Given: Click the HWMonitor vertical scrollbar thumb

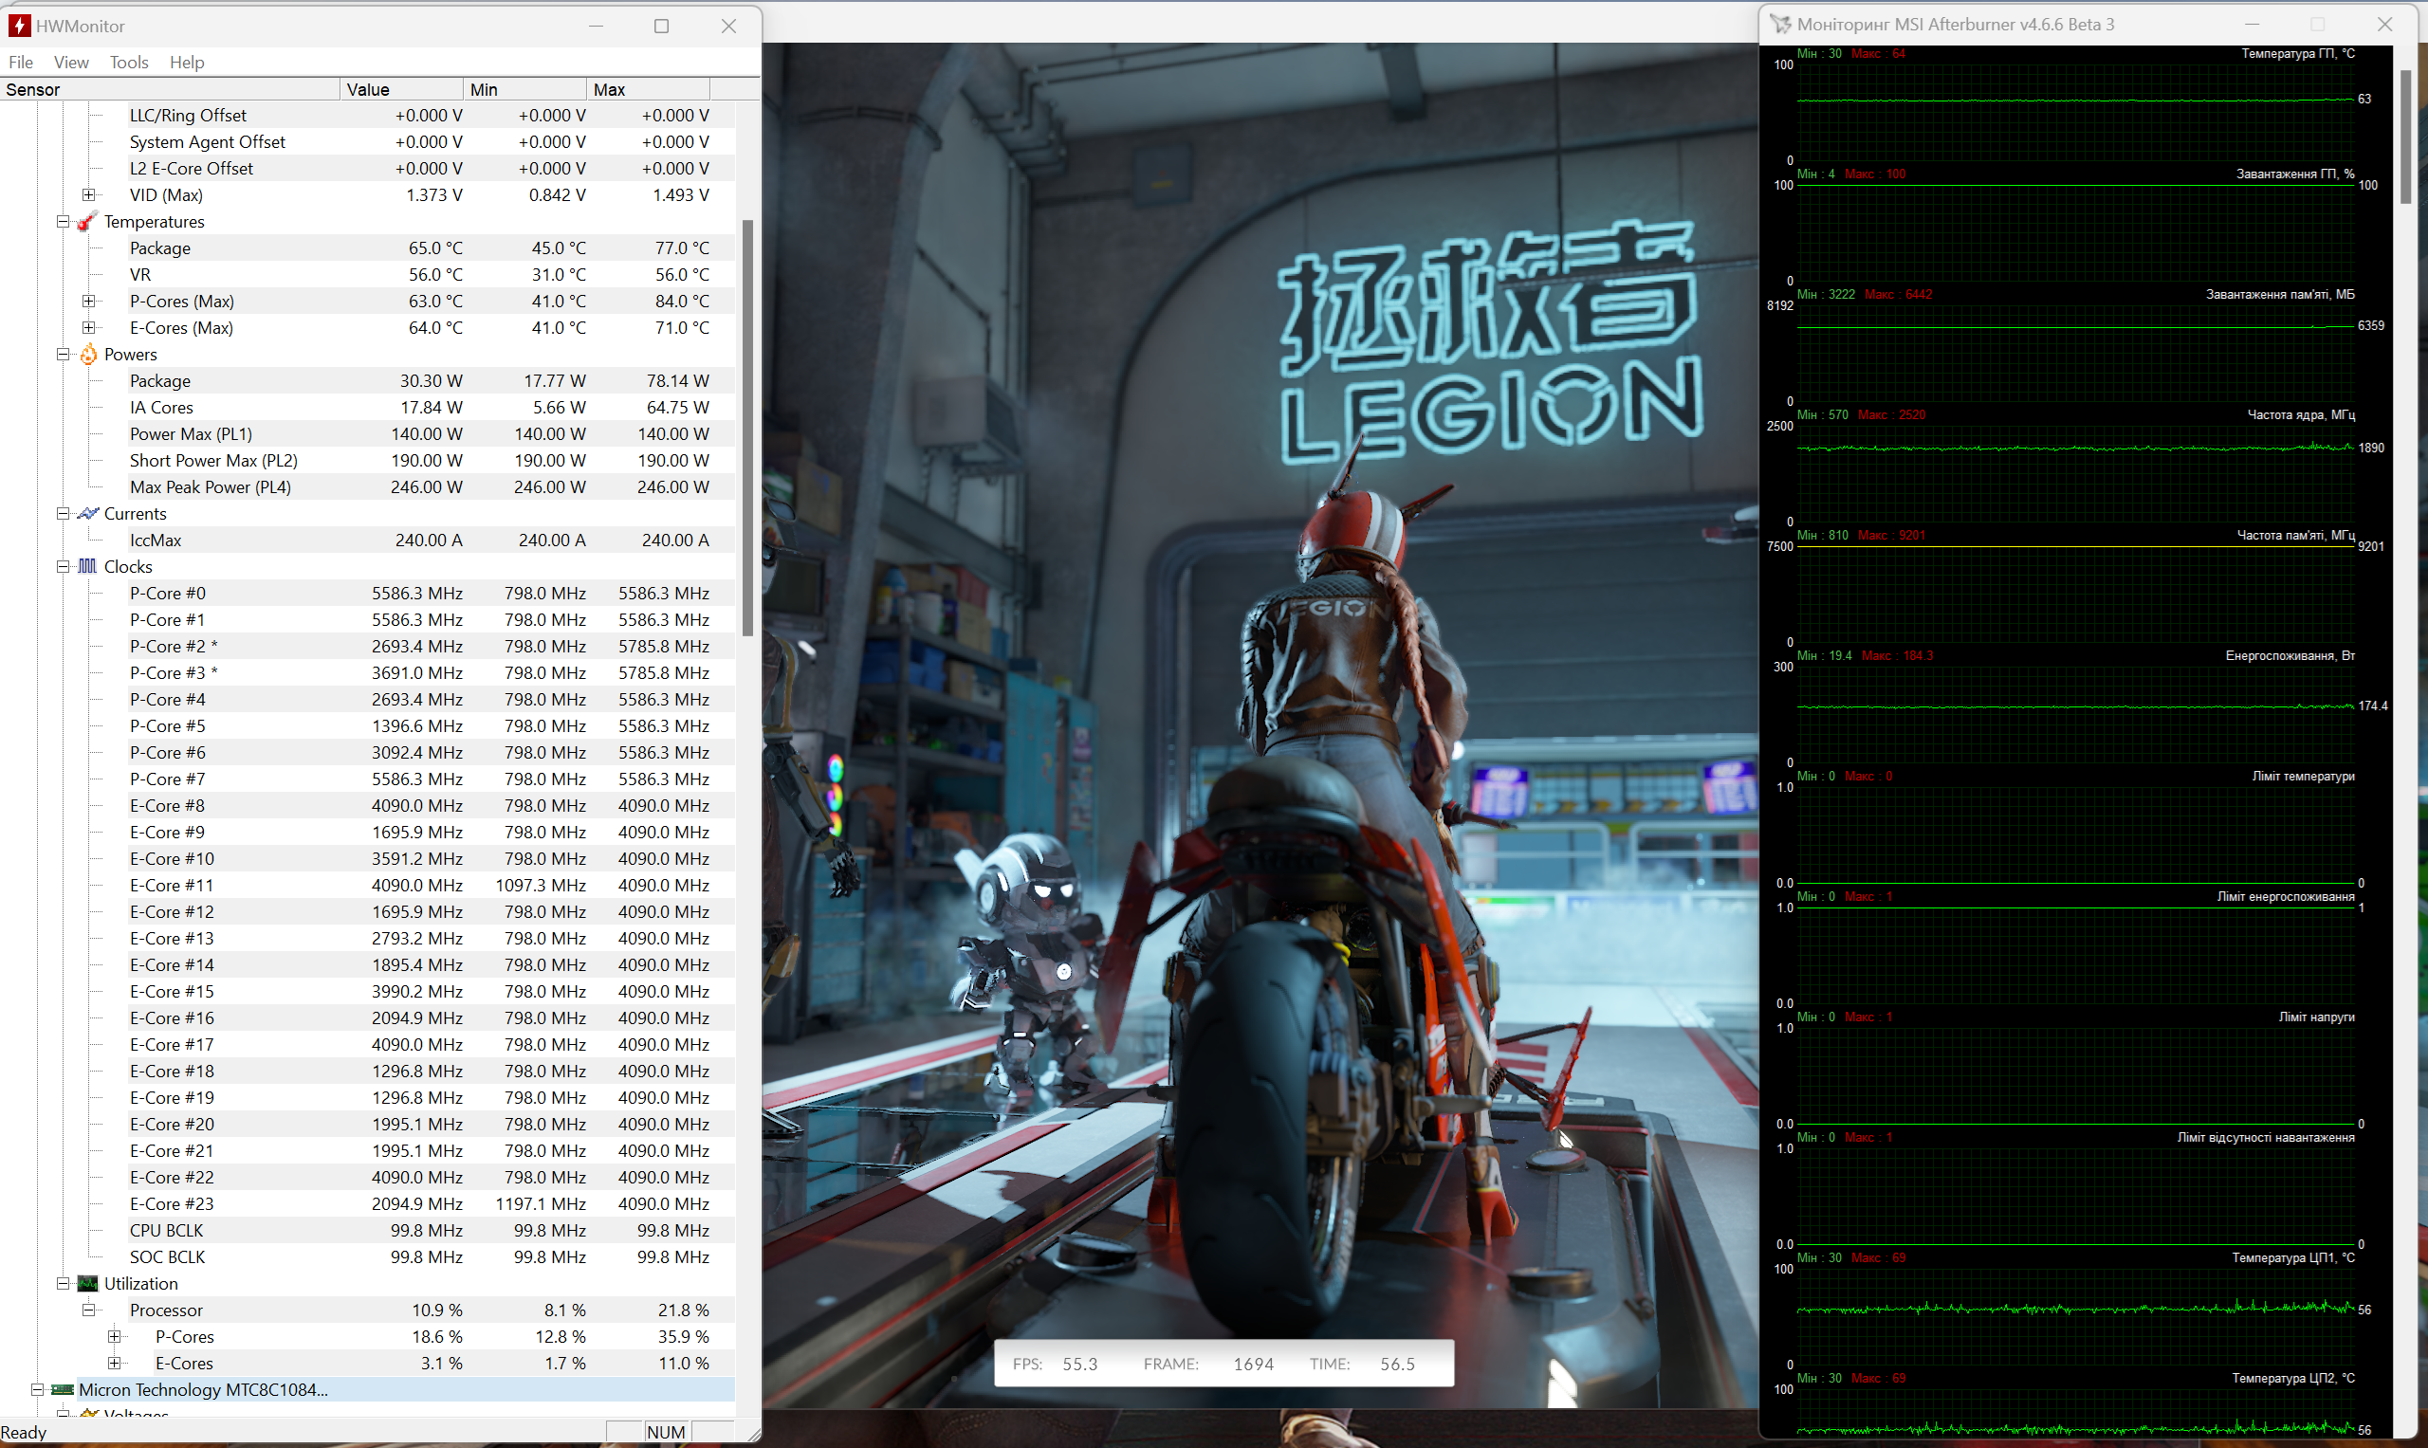Looking at the screenshot, I should click(x=748, y=428).
